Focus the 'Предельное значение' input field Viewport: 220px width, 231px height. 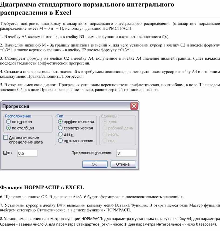click(x=126, y=153)
